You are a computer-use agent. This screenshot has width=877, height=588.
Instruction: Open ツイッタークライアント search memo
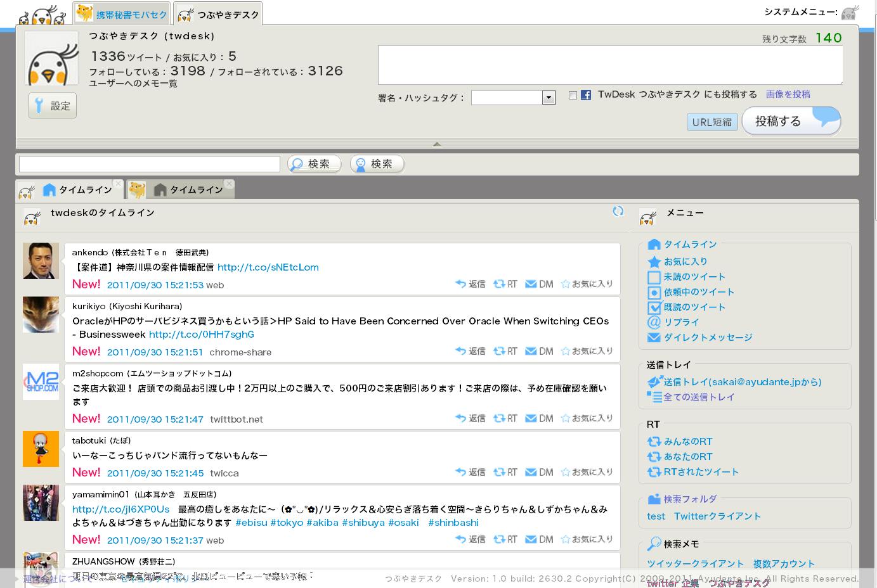[695, 564]
